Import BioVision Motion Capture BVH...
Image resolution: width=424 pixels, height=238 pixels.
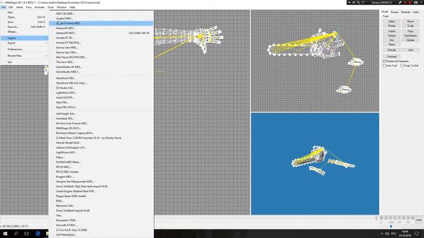click(x=101, y=133)
